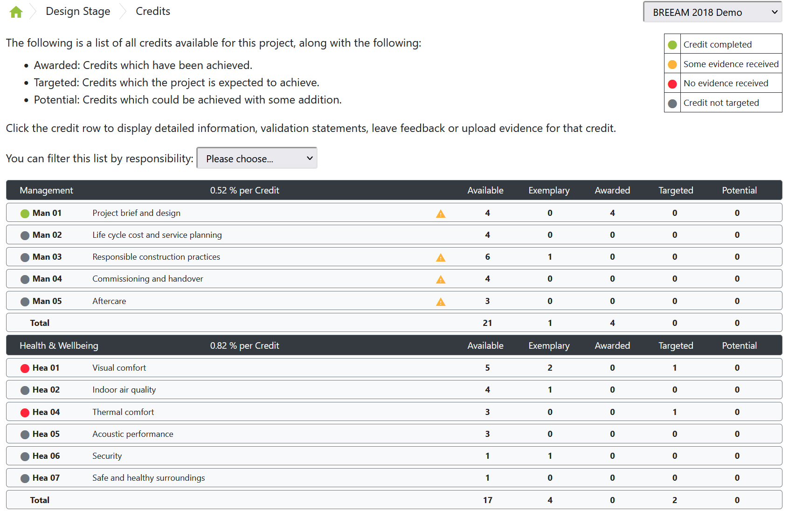
Task: Select the Credits breadcrumb item
Action: pos(153,11)
